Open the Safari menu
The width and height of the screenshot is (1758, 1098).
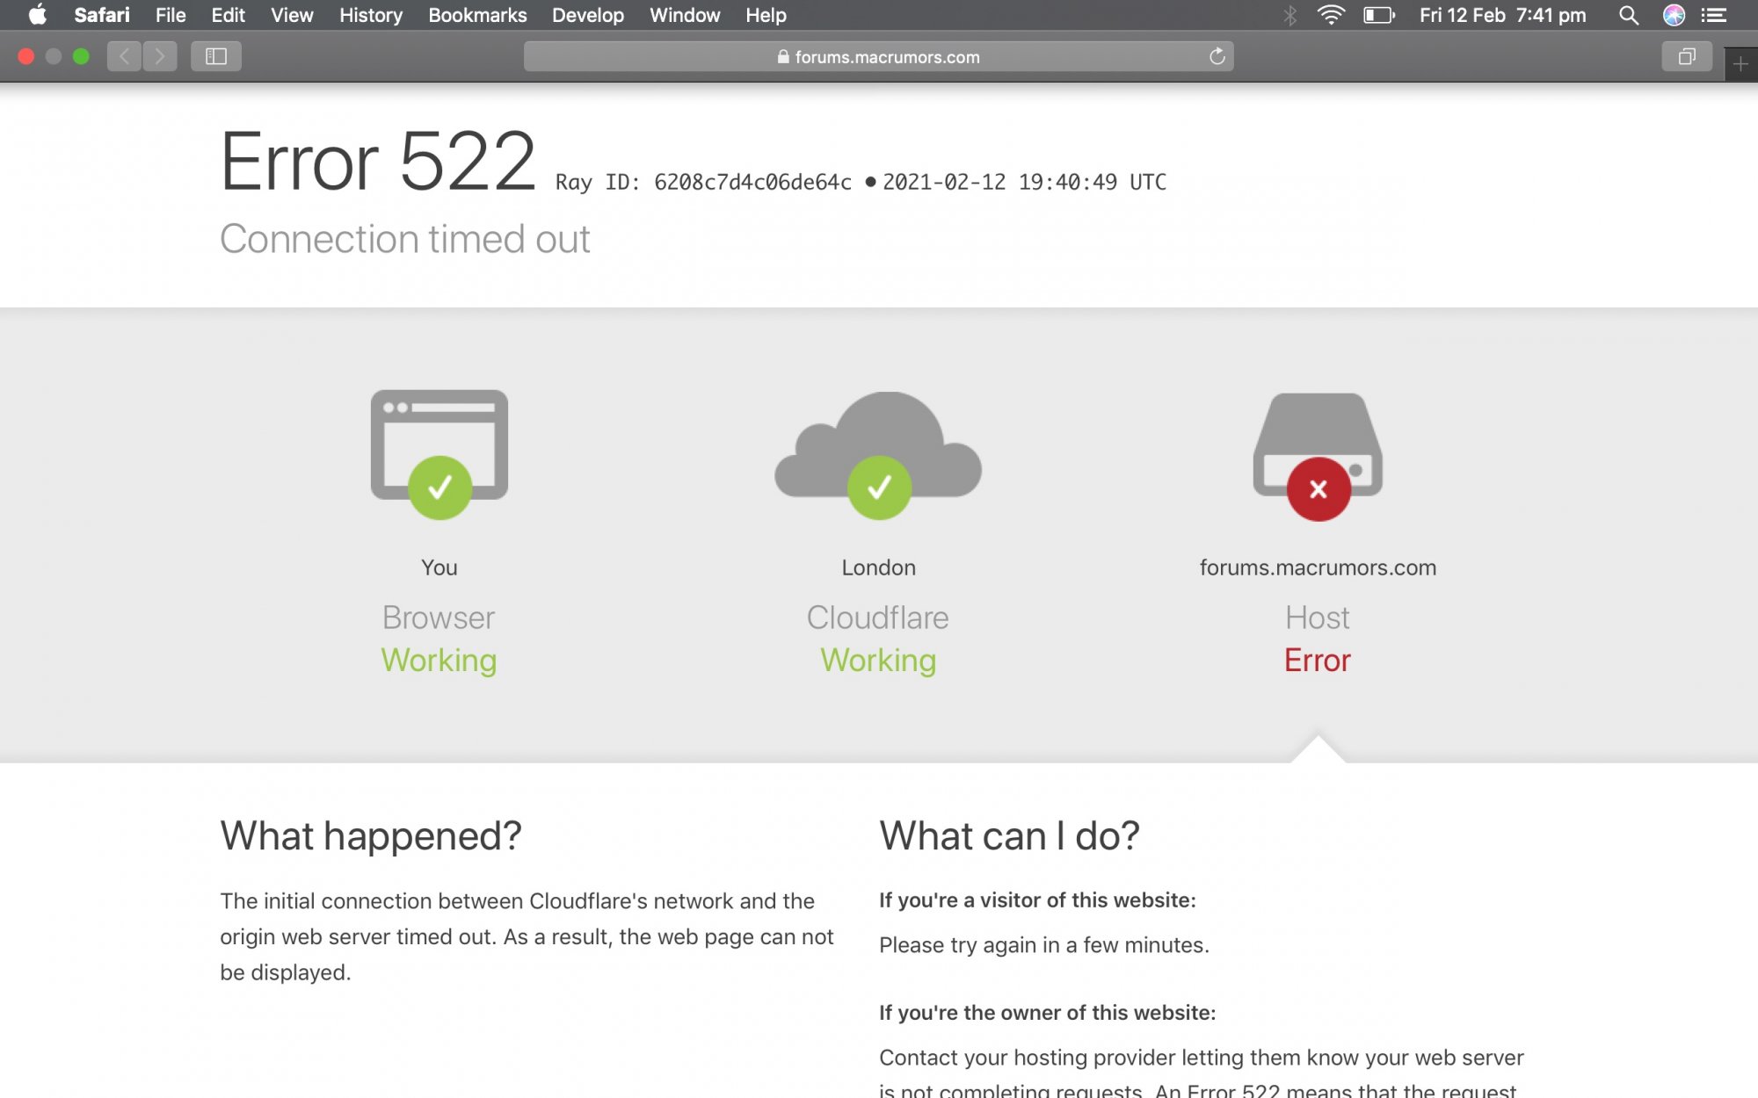tap(102, 15)
